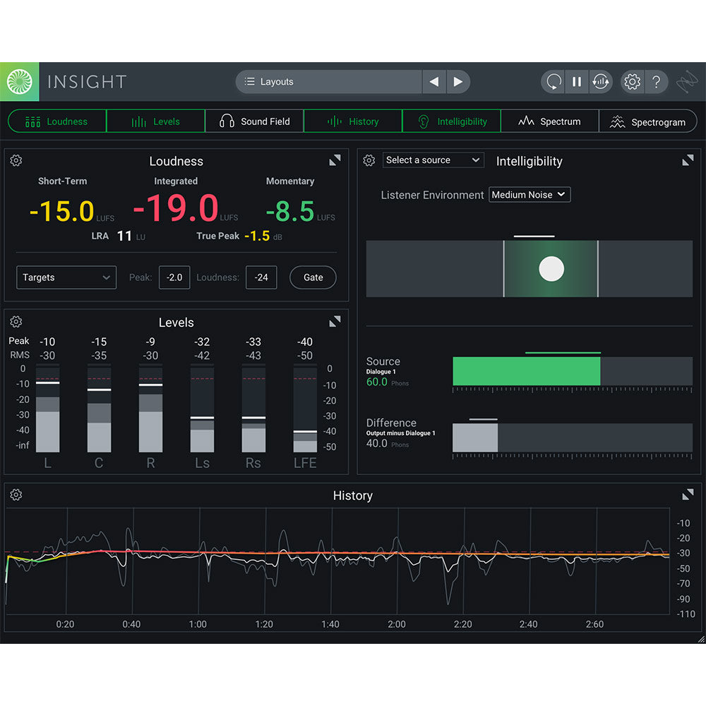
Task: Open the Targets dropdown
Action: point(66,277)
